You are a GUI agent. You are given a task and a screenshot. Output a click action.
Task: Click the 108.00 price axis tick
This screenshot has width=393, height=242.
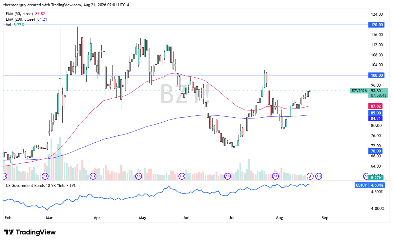[377, 55]
